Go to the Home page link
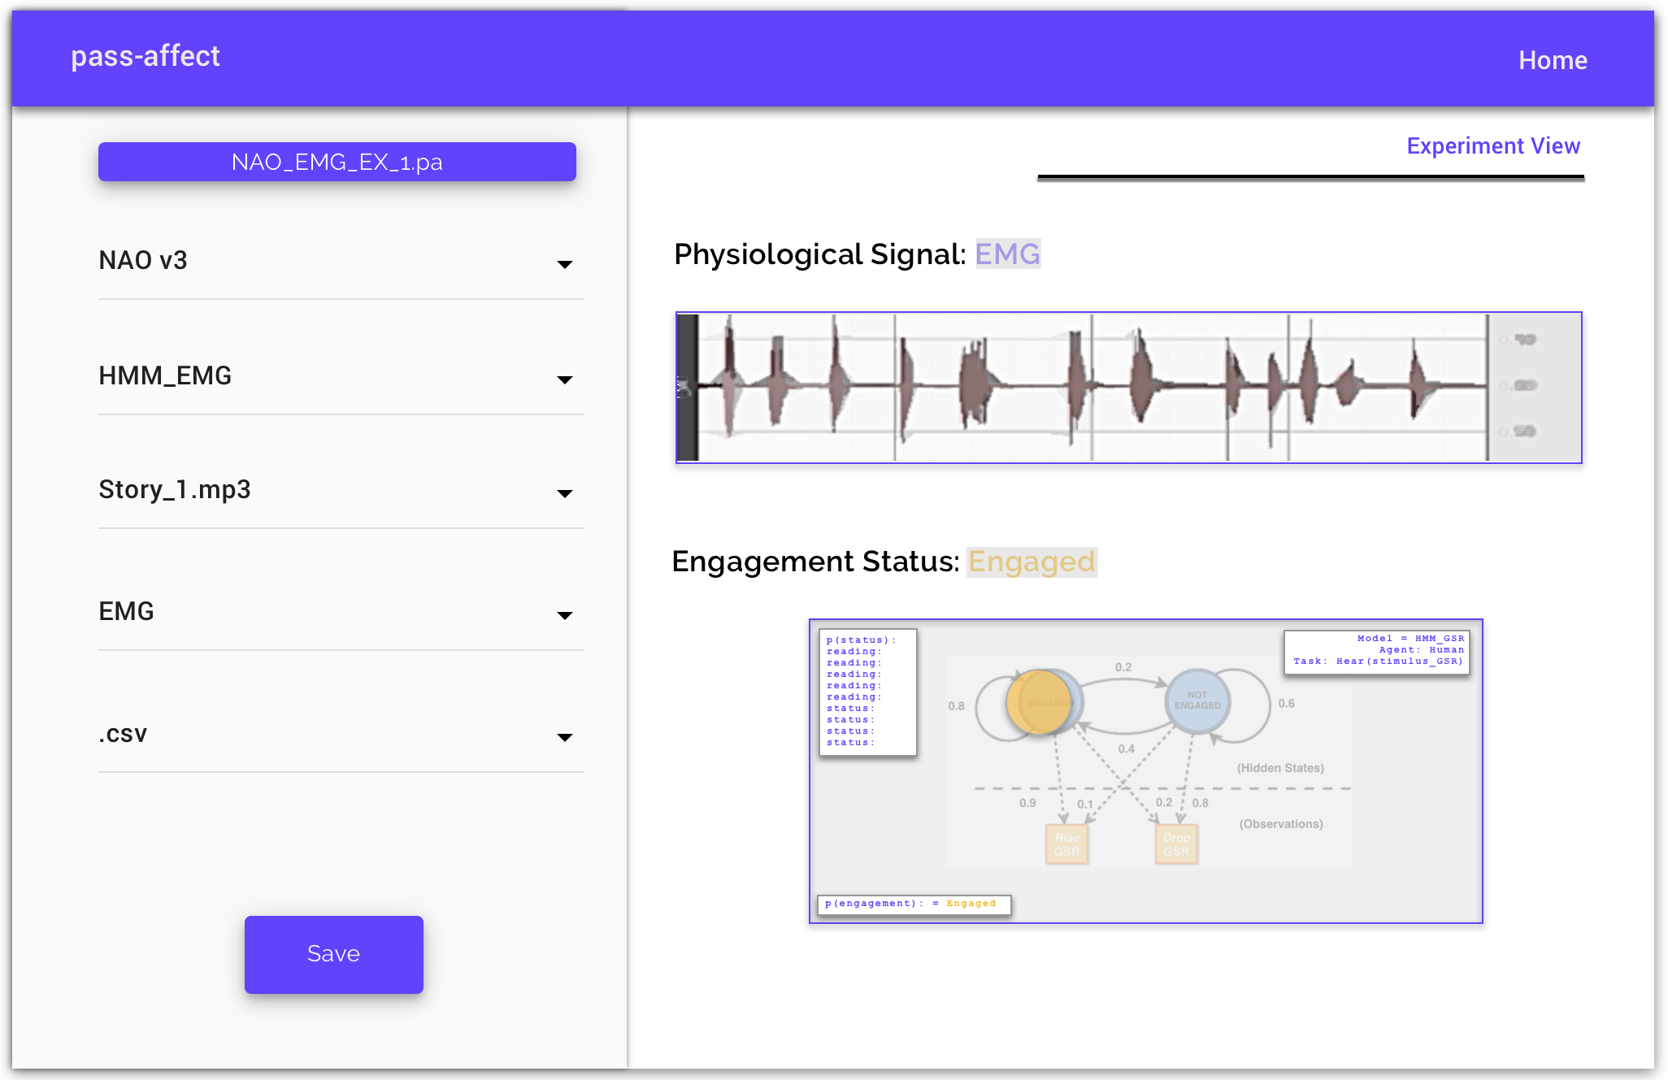This screenshot has width=1668, height=1080. (1553, 60)
